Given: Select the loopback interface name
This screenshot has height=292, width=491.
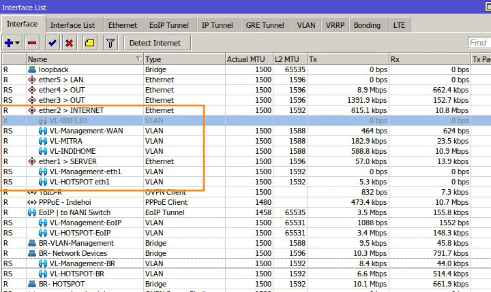Looking at the screenshot, I should [x=54, y=69].
